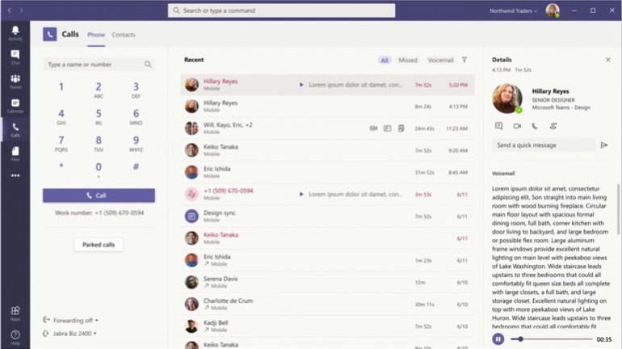
Task: Show All recent calls filter
Action: (x=385, y=61)
